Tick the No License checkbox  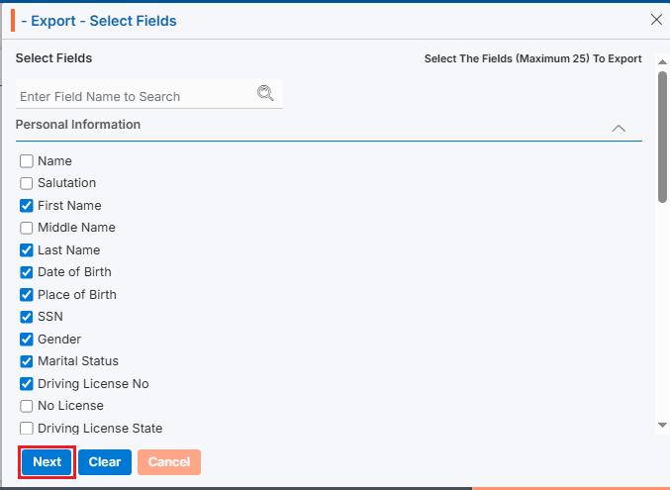[27, 406]
